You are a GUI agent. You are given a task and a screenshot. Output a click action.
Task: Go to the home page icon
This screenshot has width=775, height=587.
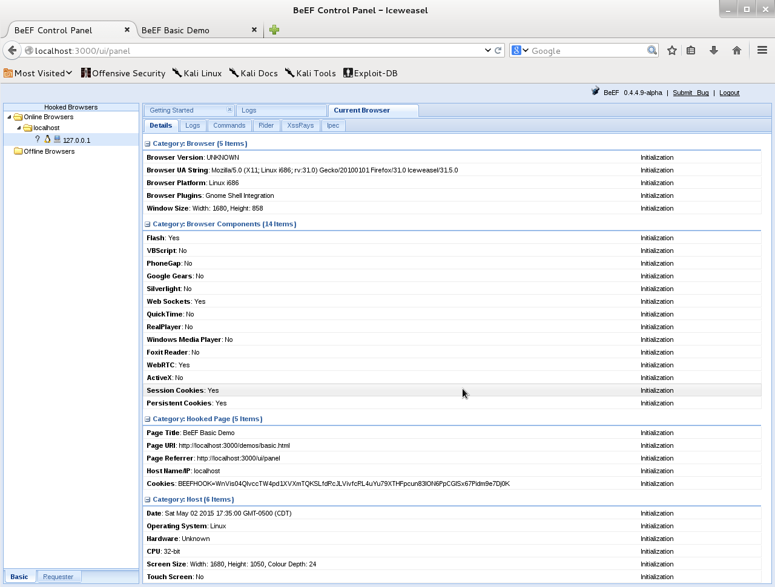737,50
